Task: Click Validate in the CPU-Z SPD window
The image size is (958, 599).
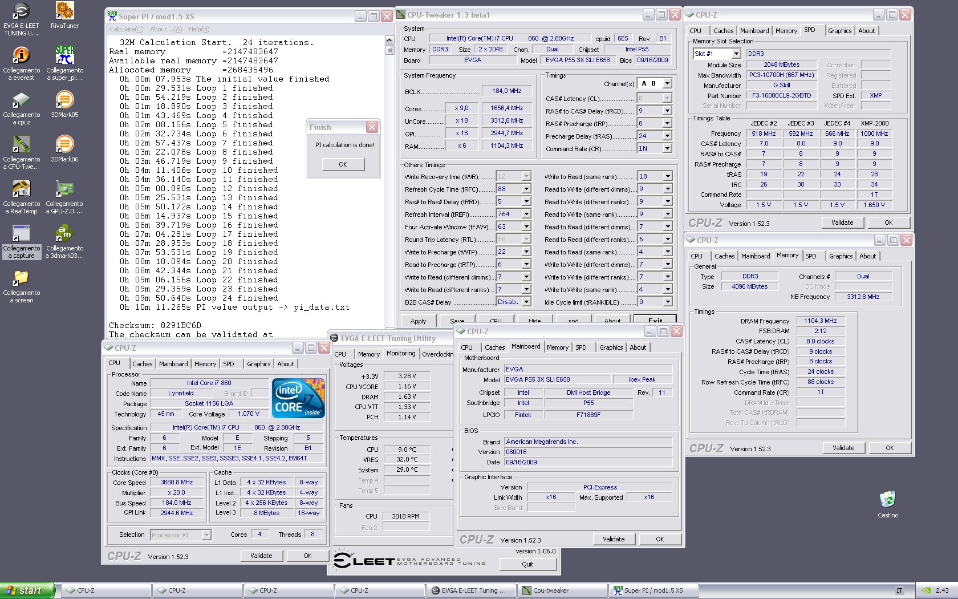Action: (x=842, y=222)
